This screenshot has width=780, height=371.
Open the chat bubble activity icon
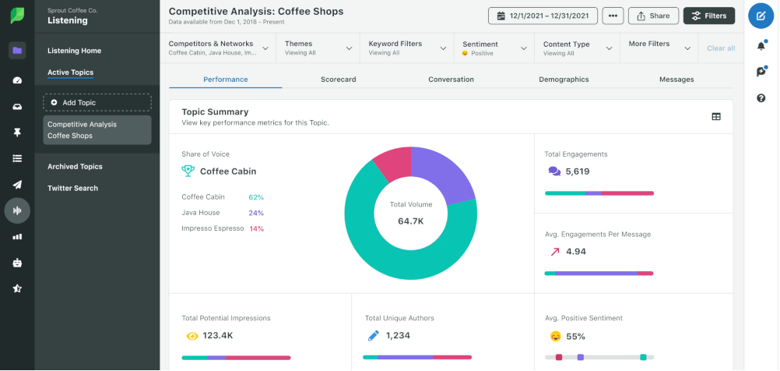coord(761,72)
